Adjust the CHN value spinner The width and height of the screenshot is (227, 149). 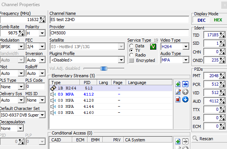[x=222, y=52]
